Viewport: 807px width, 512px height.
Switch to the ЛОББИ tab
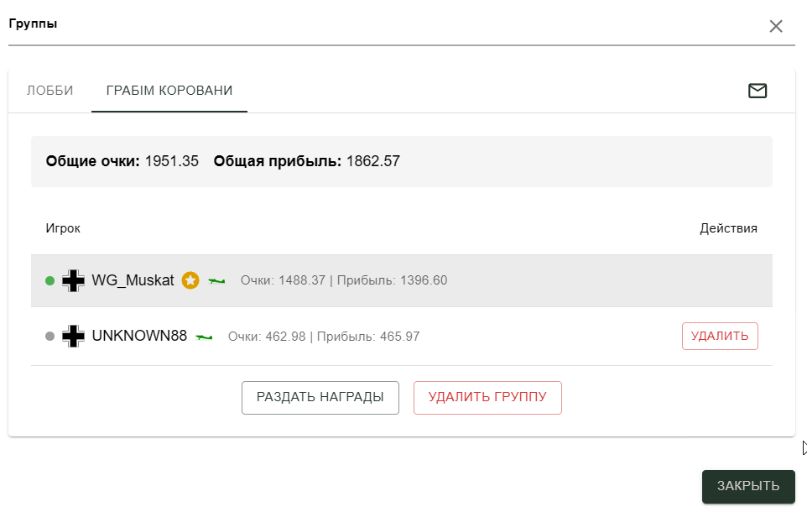(50, 91)
